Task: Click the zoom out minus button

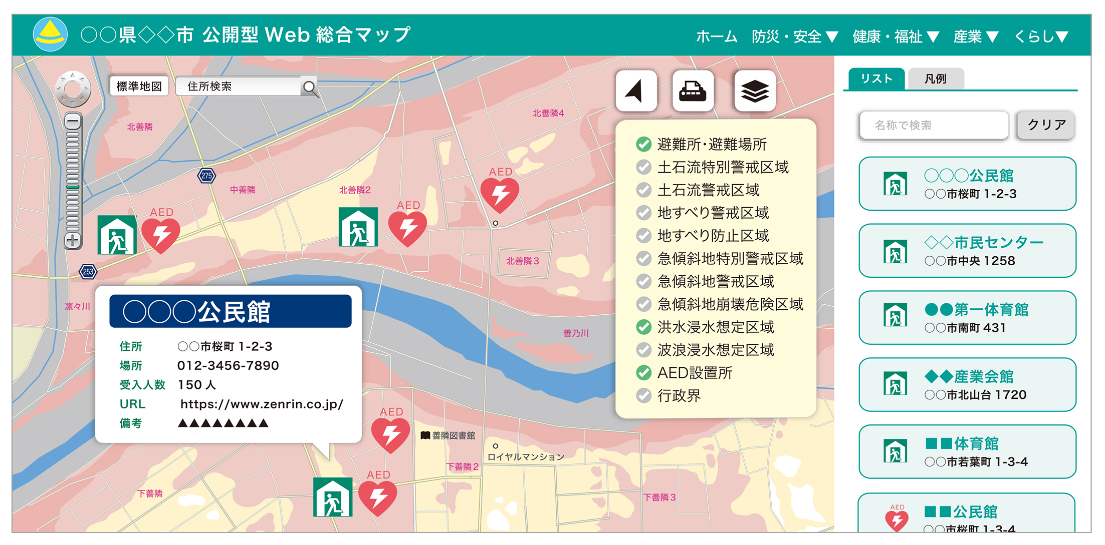Action: click(73, 121)
